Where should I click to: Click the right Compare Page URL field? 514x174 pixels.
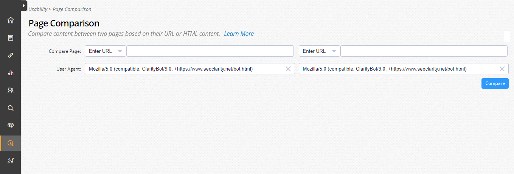tap(424, 51)
